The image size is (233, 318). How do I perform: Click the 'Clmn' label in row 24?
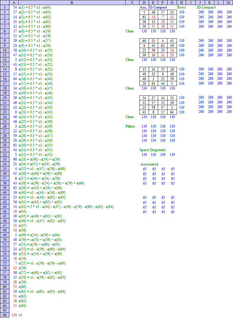[129, 117]
